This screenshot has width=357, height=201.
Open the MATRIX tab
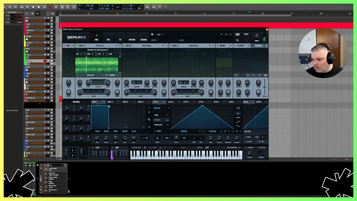(x=132, y=38)
